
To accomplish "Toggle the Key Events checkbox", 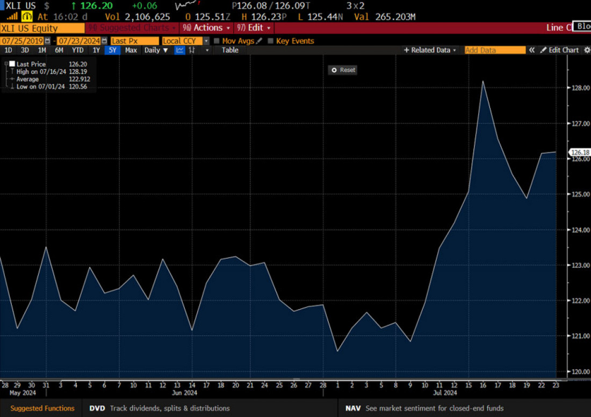I will [x=270, y=41].
